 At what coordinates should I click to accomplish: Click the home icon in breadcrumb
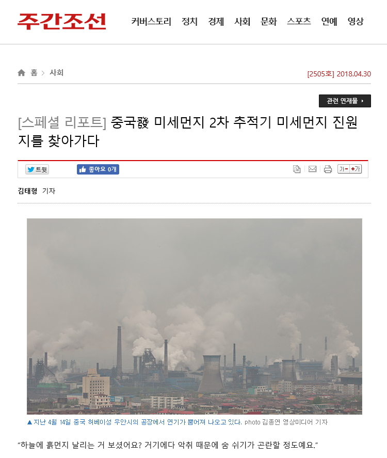(x=21, y=72)
